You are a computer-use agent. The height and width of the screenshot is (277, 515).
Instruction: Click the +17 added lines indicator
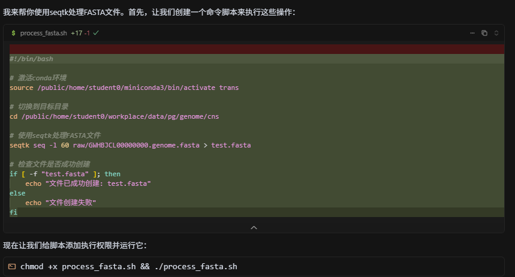click(x=76, y=33)
